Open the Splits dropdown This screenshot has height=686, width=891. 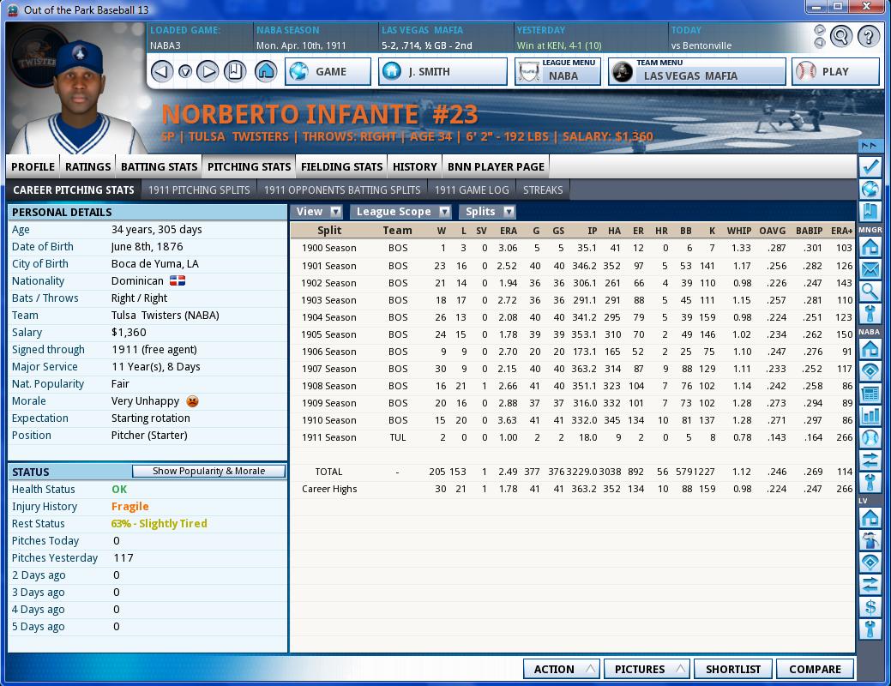click(x=488, y=212)
